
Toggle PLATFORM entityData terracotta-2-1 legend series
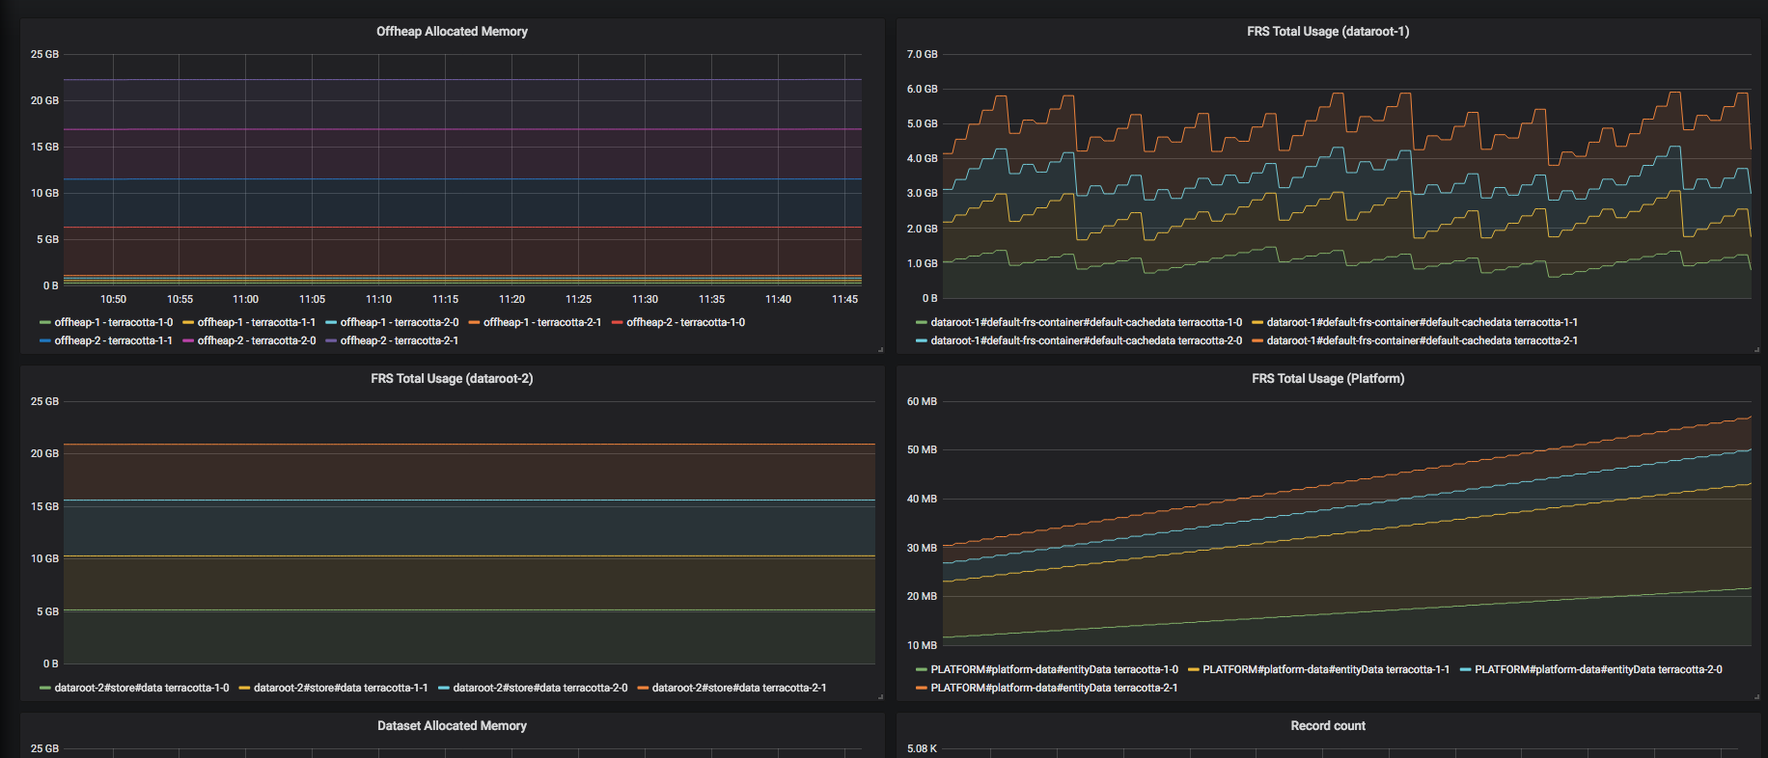pos(1055,688)
